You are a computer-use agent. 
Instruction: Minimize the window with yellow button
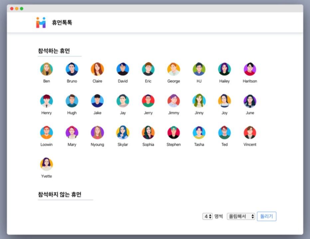pos(17,9)
